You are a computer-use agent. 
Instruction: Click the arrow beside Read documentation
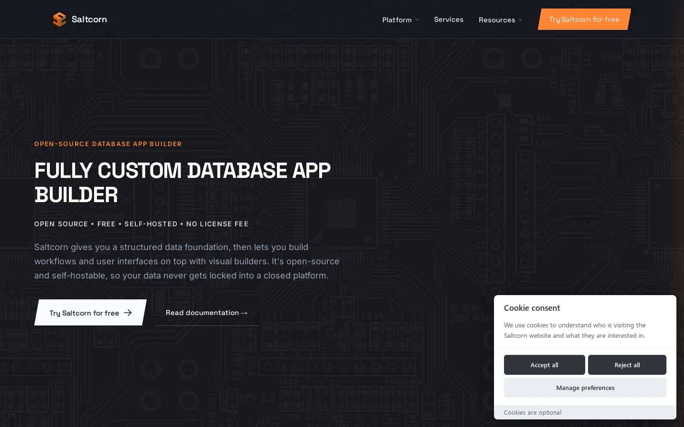point(244,313)
